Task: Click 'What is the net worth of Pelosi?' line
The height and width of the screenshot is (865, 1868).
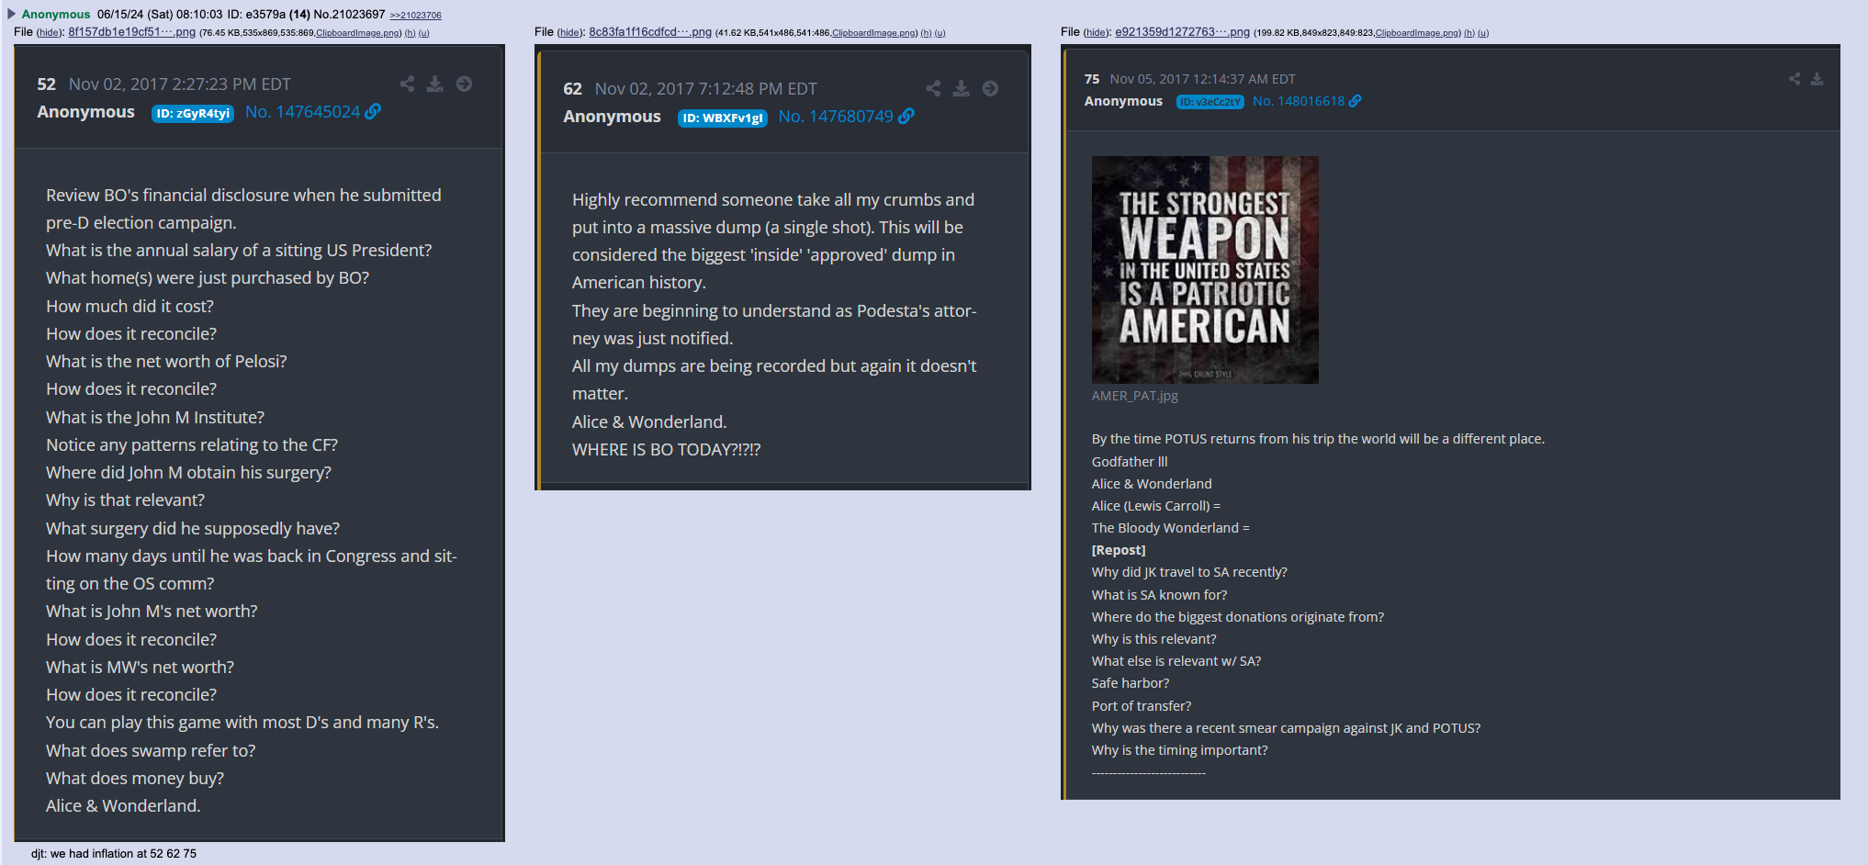Action: pyautogui.click(x=166, y=361)
